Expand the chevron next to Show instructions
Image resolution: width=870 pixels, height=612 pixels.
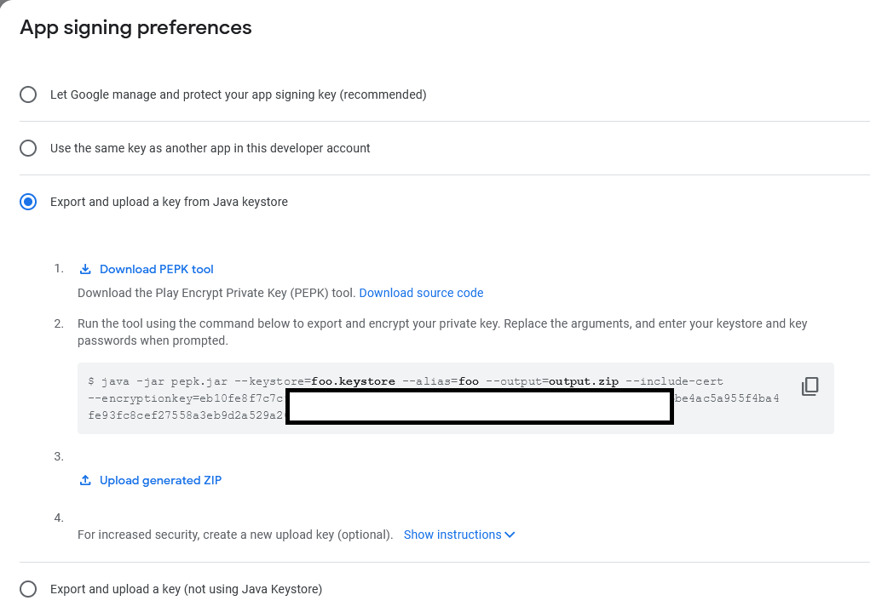pos(510,535)
